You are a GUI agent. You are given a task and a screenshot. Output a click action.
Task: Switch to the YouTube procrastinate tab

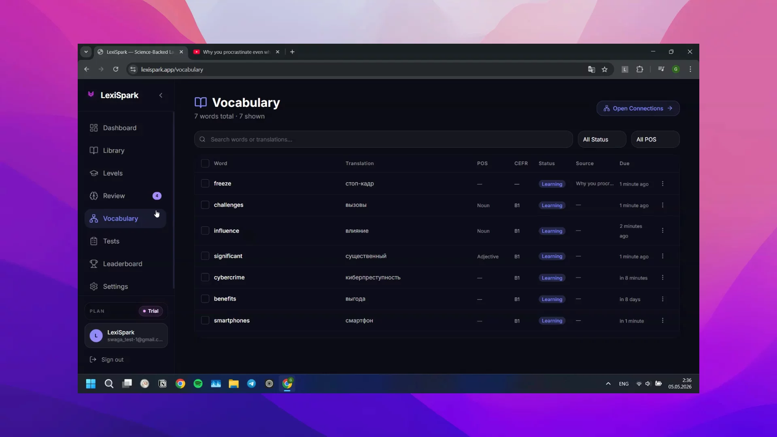coord(236,52)
